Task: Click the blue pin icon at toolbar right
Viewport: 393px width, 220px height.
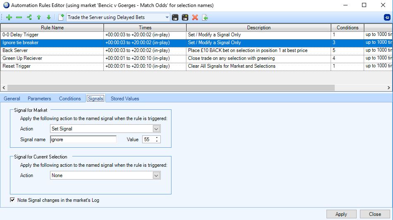Action: [x=387, y=17]
